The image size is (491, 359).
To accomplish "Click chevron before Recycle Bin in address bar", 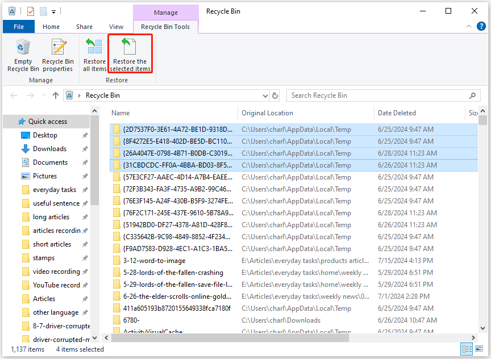I will click(x=79, y=95).
